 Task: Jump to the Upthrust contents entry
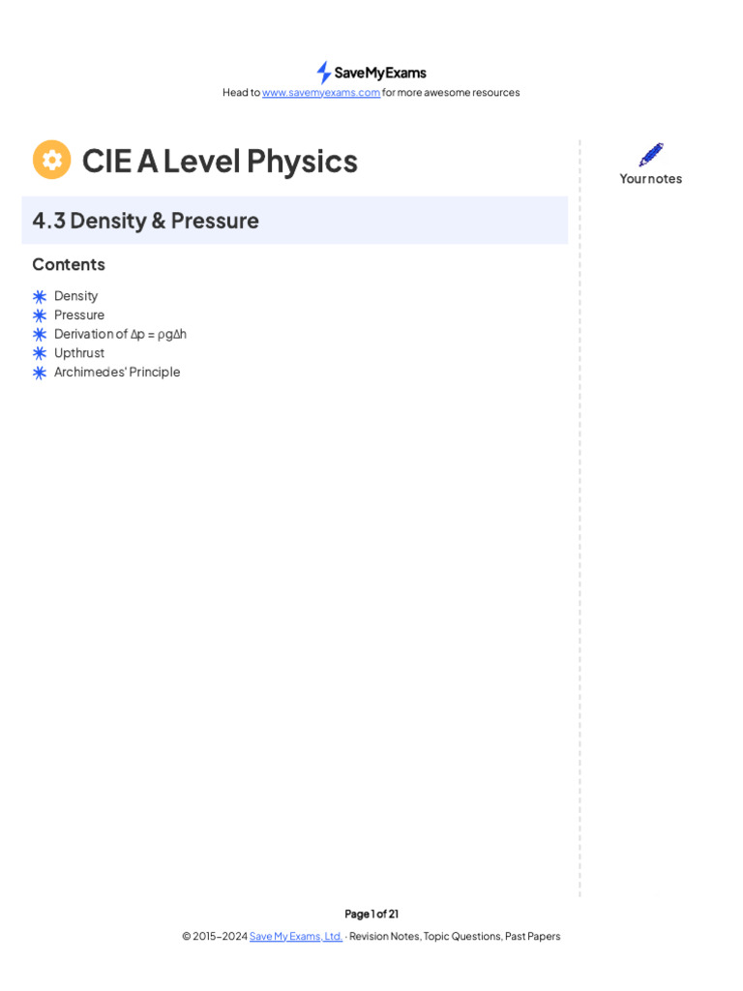point(79,353)
